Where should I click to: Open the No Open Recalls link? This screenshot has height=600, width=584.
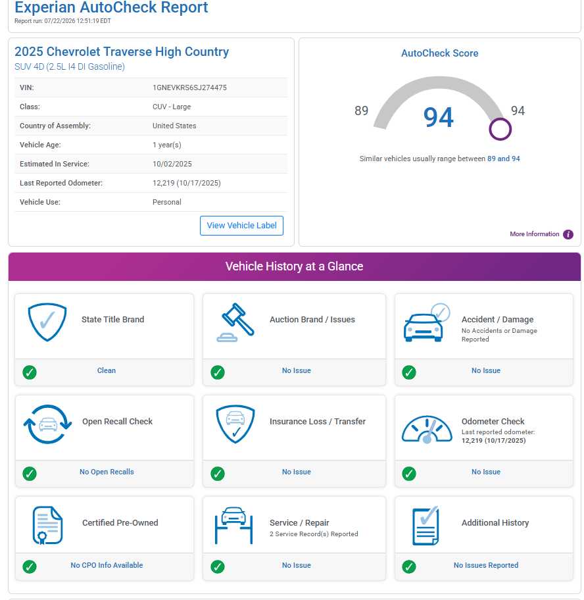(107, 472)
